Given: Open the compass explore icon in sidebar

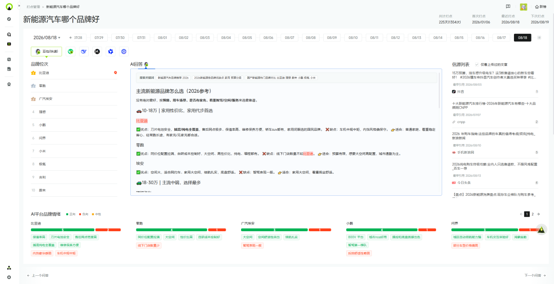Looking at the screenshot, I should click(x=9, y=19).
